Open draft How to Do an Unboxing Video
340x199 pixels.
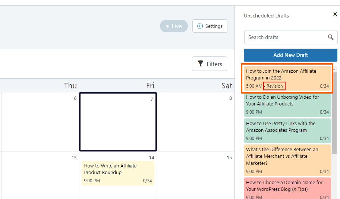pyautogui.click(x=287, y=104)
